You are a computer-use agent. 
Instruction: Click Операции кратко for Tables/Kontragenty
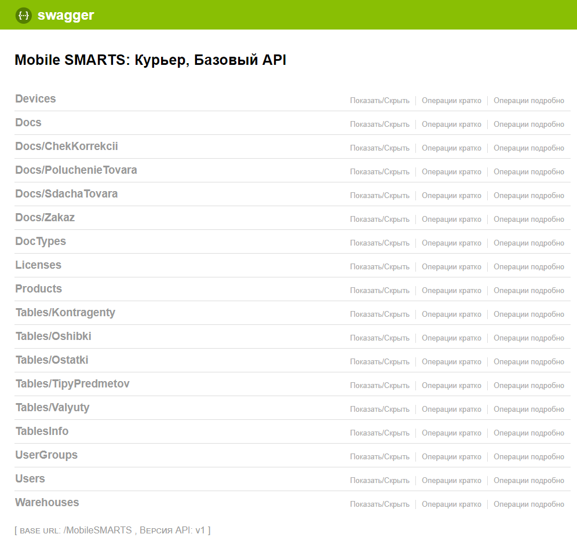451,314
